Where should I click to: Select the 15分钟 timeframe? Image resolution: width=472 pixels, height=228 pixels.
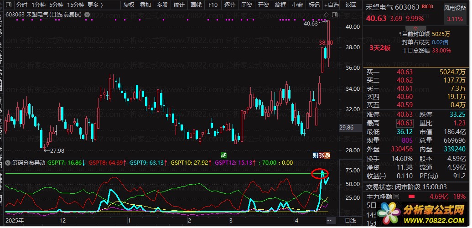point(76,5)
